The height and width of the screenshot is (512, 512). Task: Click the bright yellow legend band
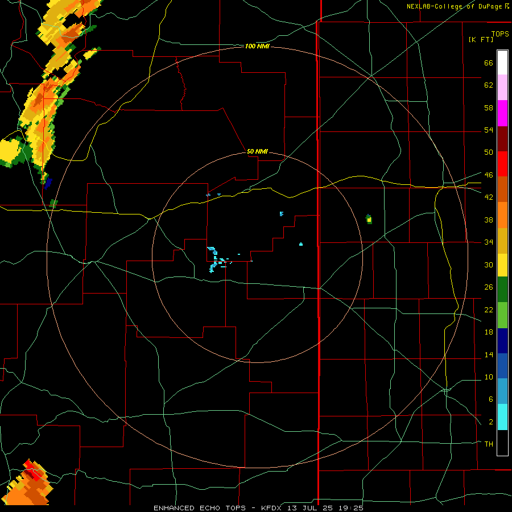(x=502, y=265)
